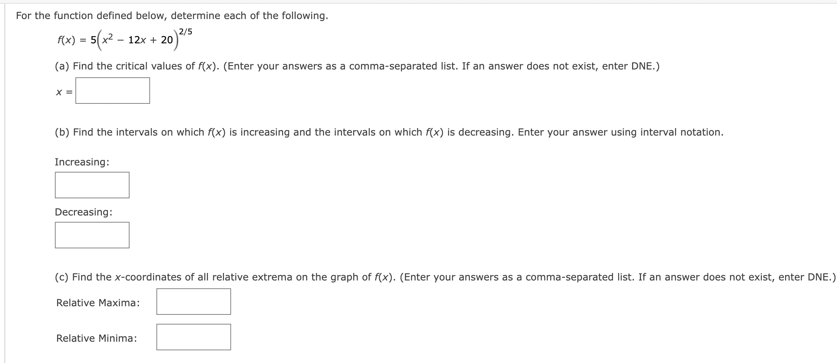This screenshot has width=837, height=363.
Task: Click the Relative Maxima answer box
Action: (193, 301)
